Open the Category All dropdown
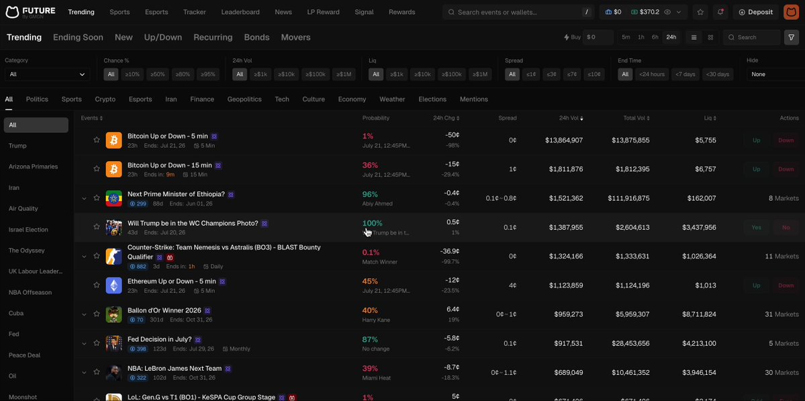 [47, 75]
